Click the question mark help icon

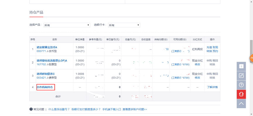tap(241, 85)
